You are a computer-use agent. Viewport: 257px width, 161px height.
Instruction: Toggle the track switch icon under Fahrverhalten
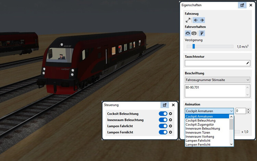click(x=202, y=33)
